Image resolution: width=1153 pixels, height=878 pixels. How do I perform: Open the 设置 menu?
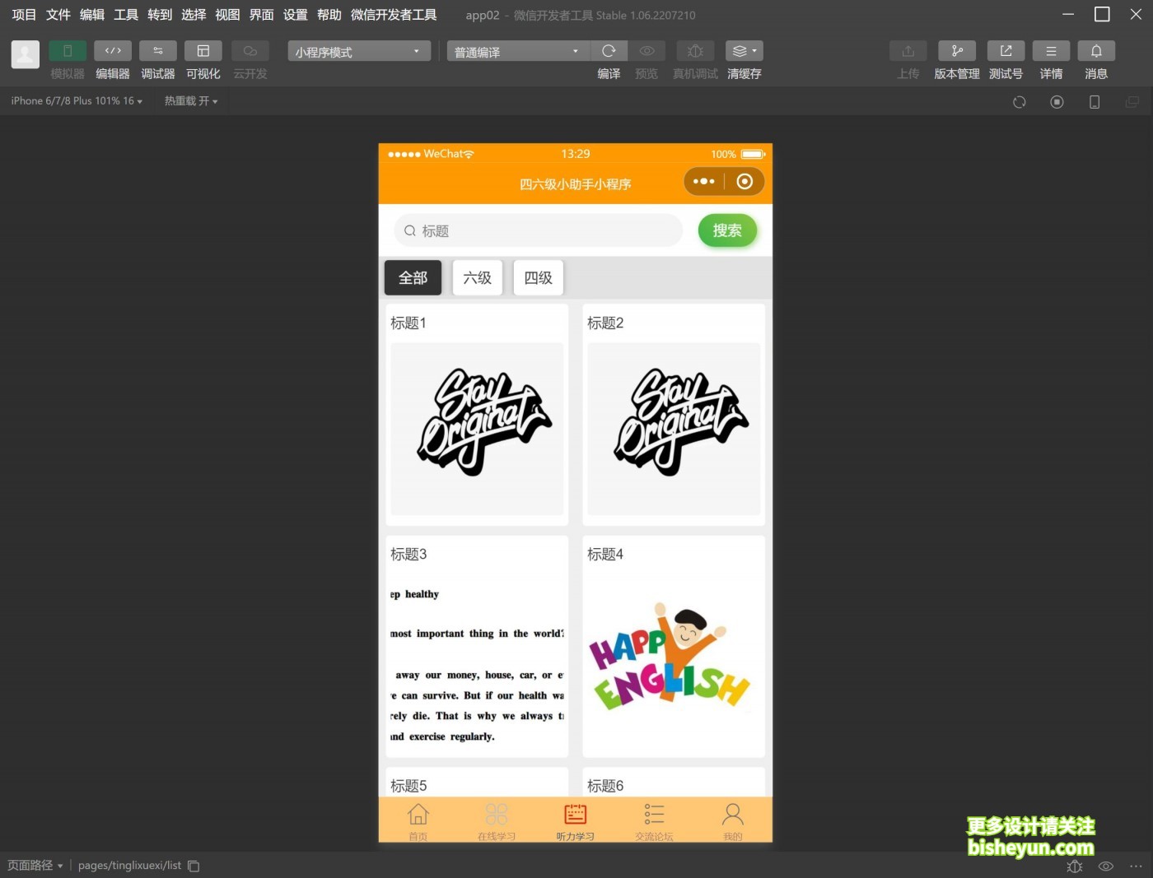pos(296,15)
